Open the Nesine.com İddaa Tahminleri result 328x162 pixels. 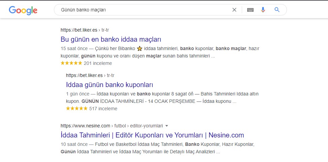pyautogui.click(x=152, y=135)
